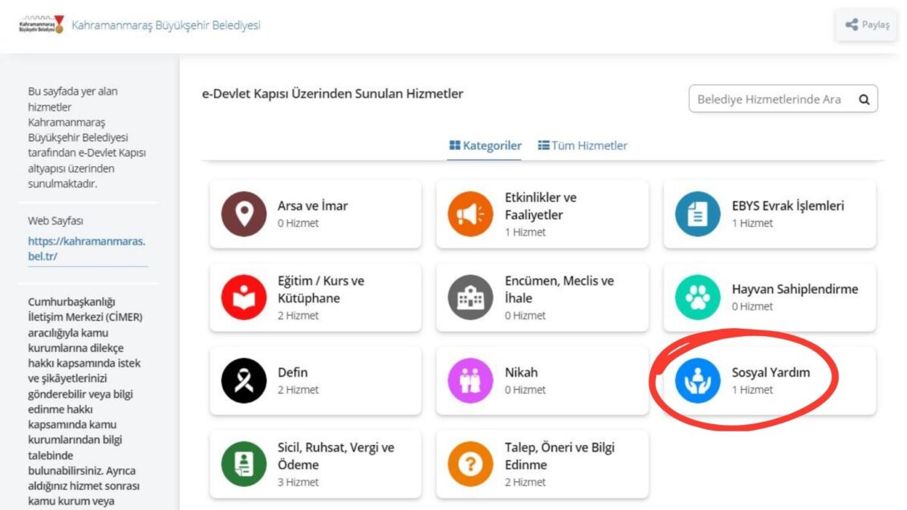Click the Eğitim / Kurs ve Kütüphane book icon

[x=243, y=297]
